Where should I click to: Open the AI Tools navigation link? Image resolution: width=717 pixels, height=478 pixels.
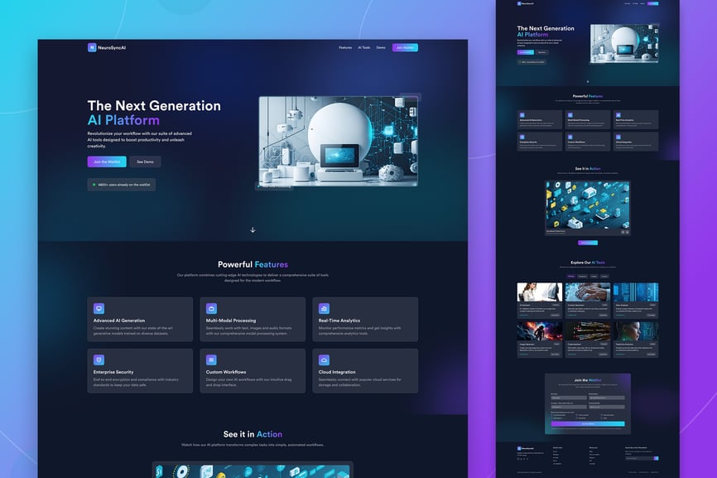[x=364, y=48]
